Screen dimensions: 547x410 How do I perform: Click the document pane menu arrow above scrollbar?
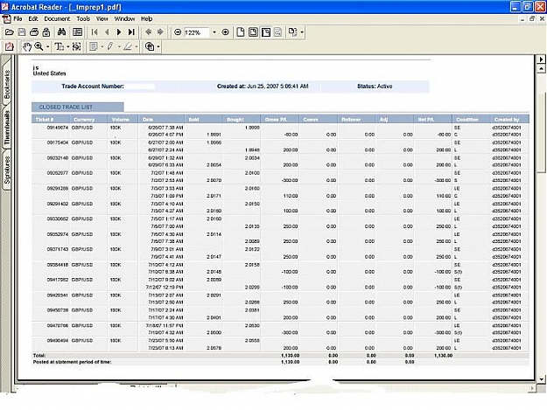coord(541,59)
